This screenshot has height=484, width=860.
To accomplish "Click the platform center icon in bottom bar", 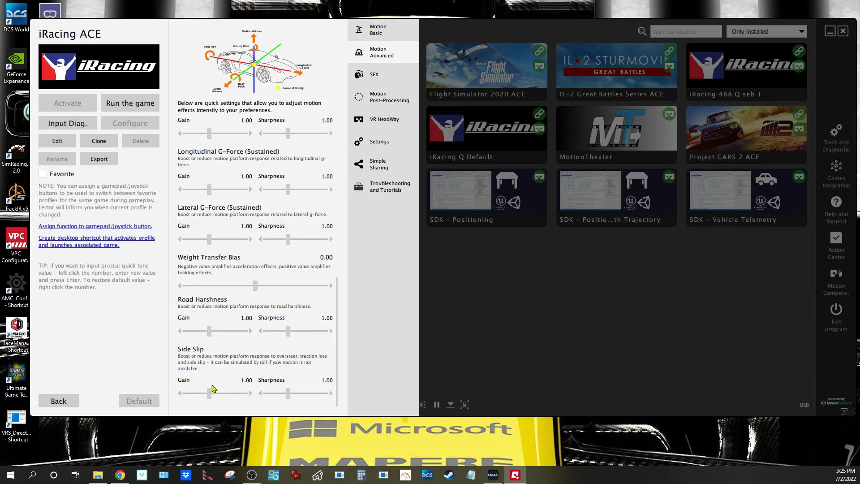I will point(464,405).
